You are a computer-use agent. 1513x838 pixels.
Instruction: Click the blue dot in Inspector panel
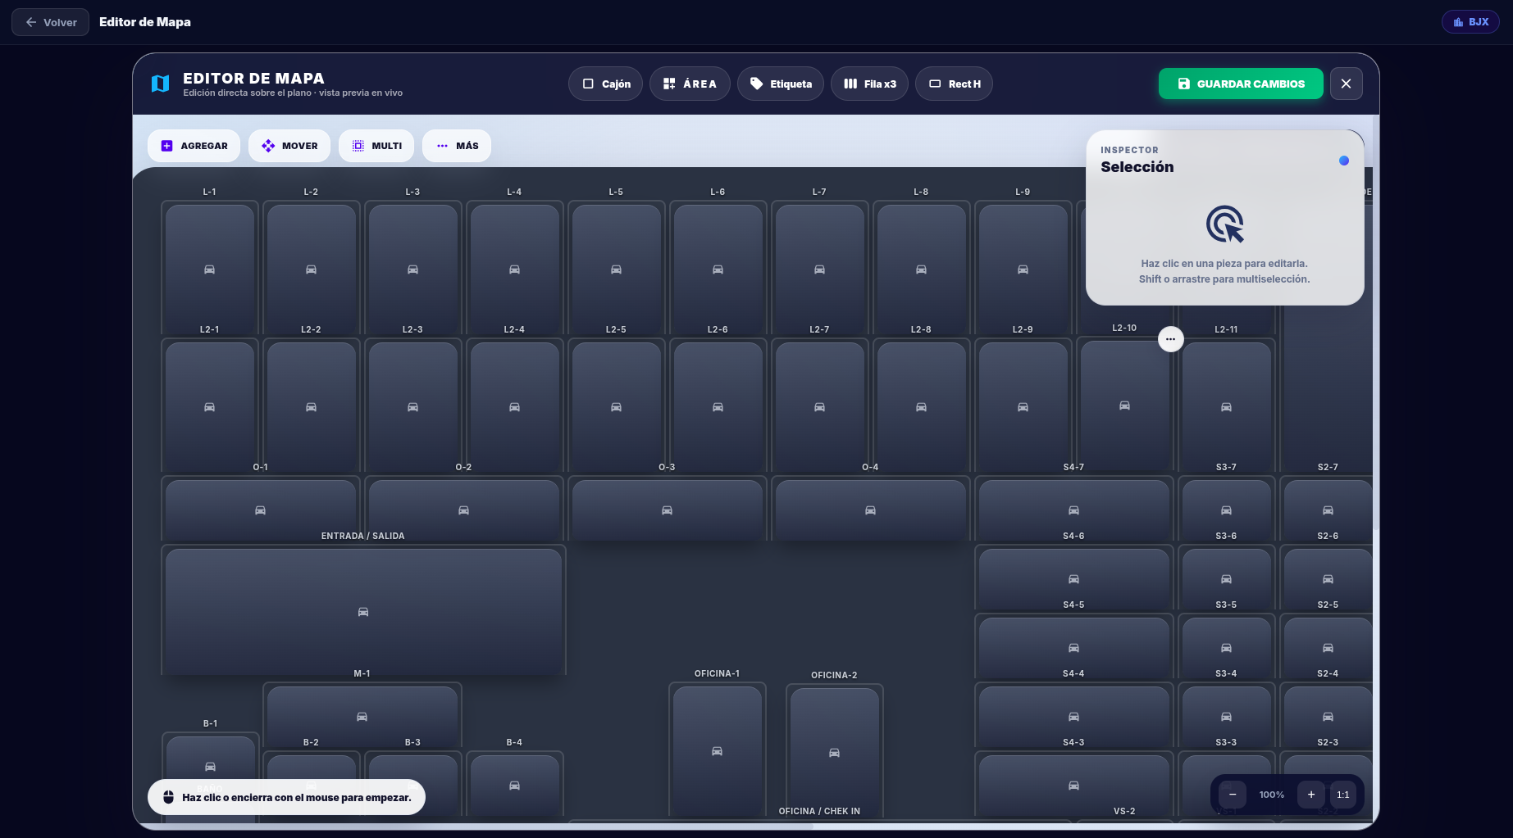point(1343,161)
